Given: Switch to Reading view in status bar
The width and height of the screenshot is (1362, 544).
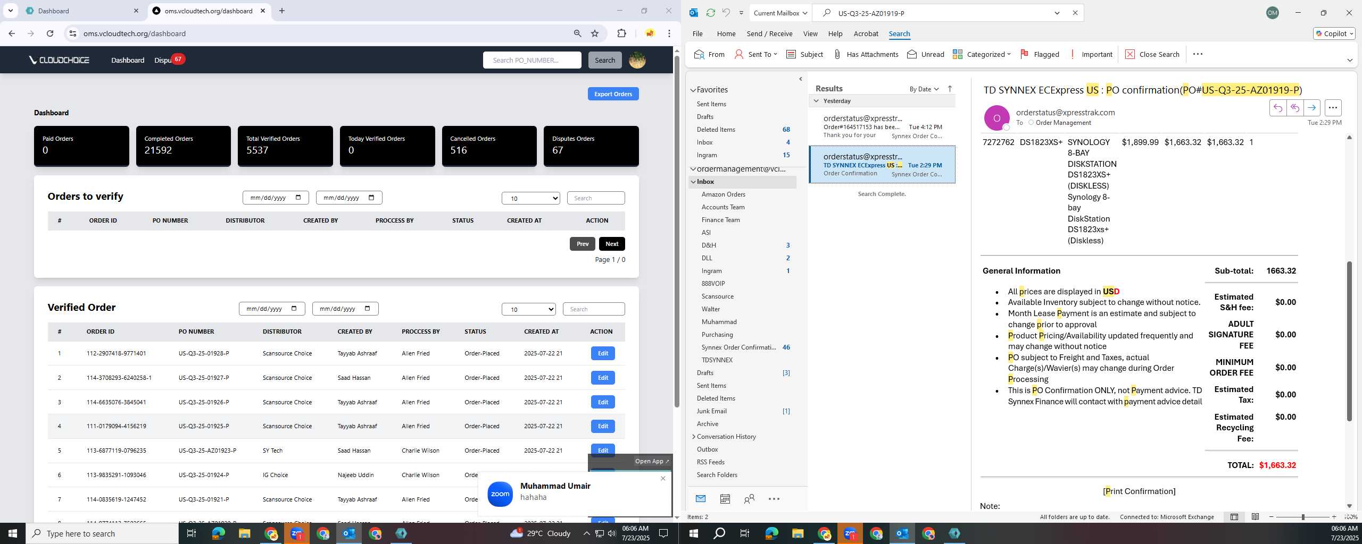Looking at the screenshot, I should click(1255, 517).
